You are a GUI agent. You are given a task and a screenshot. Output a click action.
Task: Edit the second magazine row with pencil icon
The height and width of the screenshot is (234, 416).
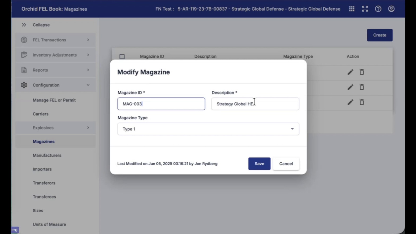point(350,87)
